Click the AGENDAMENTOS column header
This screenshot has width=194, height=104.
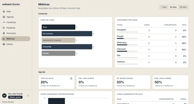(166, 99)
